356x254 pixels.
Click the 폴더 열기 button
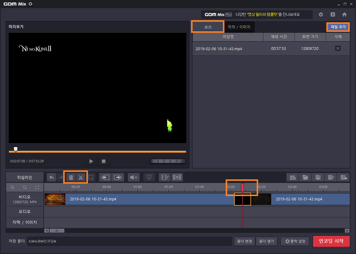(x=267, y=241)
